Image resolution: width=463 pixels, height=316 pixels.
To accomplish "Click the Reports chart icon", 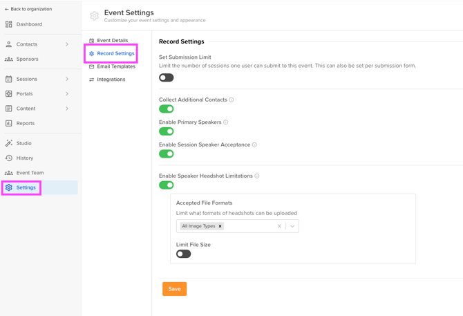I will point(8,123).
